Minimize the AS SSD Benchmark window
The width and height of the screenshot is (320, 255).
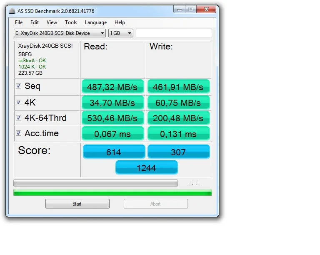pos(180,10)
